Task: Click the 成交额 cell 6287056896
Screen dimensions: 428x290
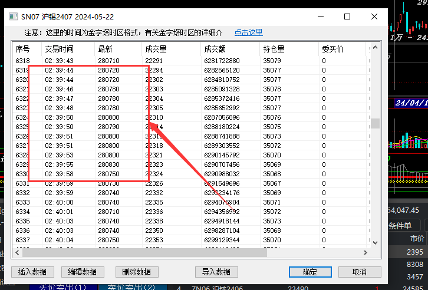Action: tap(222, 117)
